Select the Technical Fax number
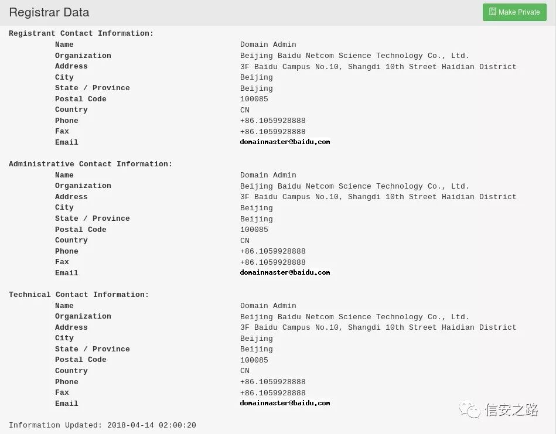 tap(272, 392)
